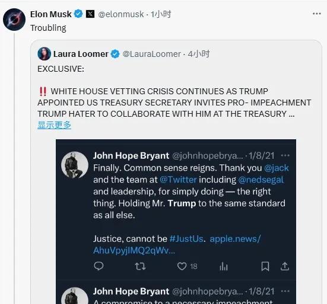Like Bryant's tweet with the heart icon
Viewport: 327px width, 304px height.
pyautogui.click(x=182, y=266)
